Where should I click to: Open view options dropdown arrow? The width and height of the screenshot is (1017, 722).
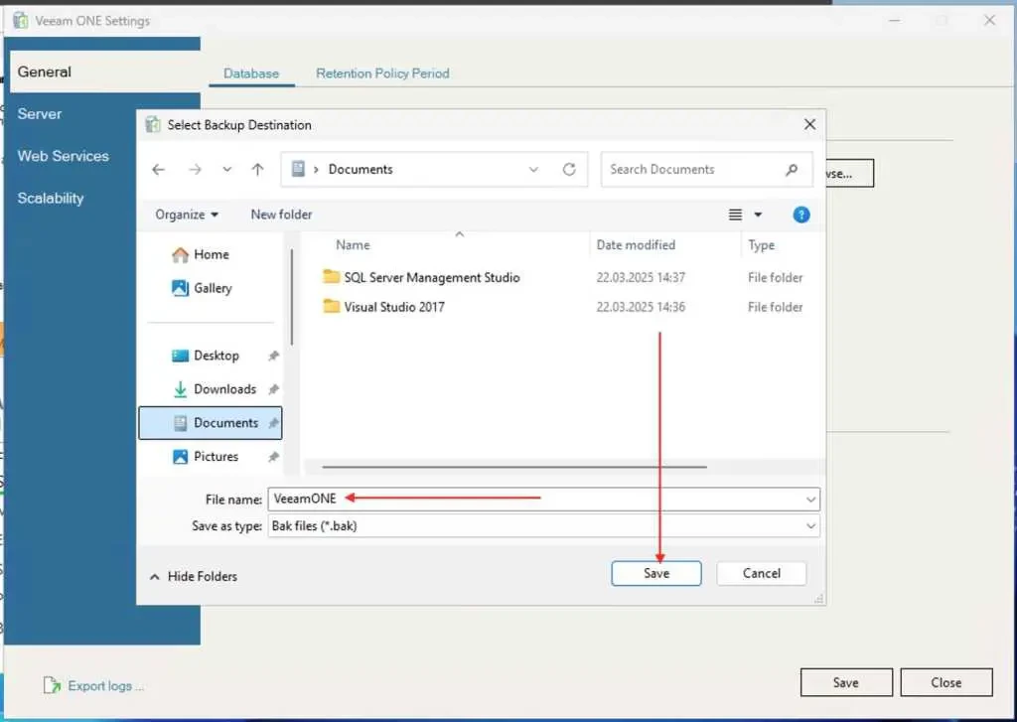point(758,215)
